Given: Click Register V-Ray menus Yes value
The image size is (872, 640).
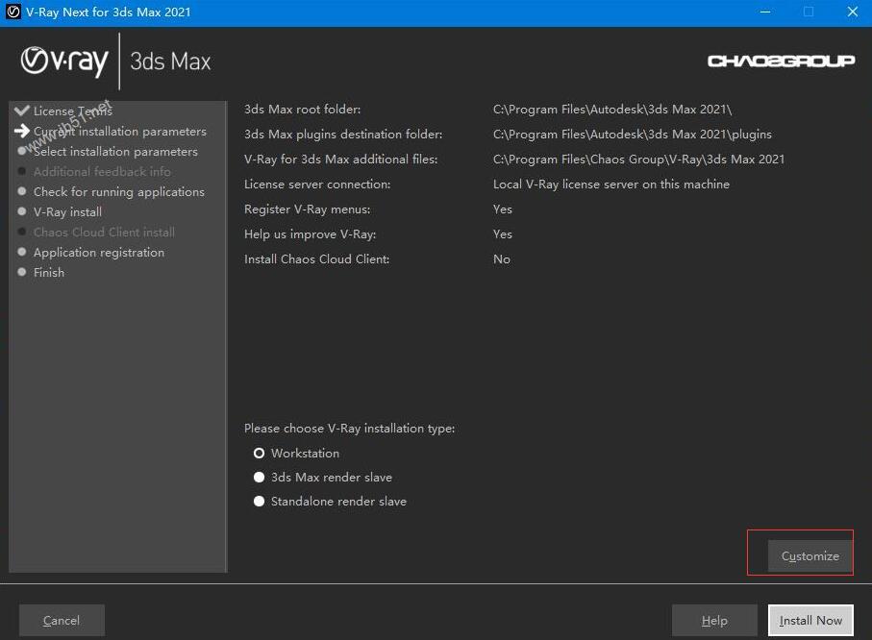Looking at the screenshot, I should [x=502, y=209].
